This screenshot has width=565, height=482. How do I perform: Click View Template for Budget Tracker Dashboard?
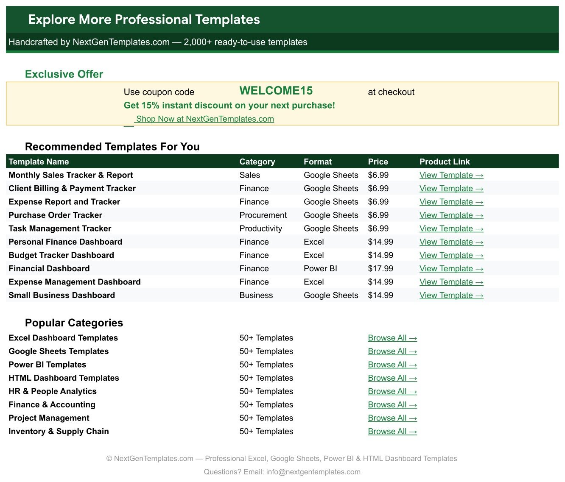point(451,255)
